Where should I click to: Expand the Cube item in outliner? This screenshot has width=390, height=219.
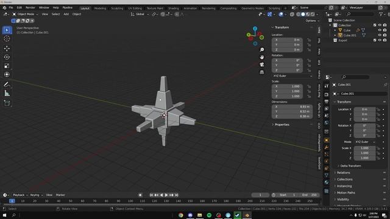tap(335, 30)
